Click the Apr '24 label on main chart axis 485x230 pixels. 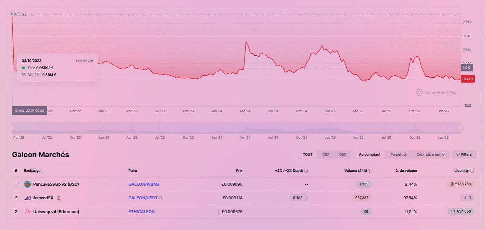pyautogui.click(x=245, y=111)
